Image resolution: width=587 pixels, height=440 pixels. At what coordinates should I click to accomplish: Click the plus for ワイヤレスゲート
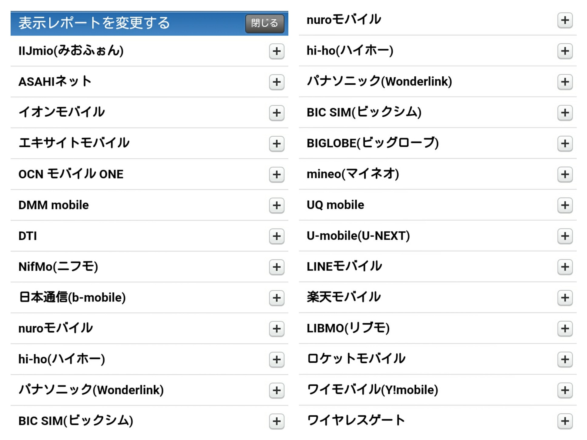point(565,421)
